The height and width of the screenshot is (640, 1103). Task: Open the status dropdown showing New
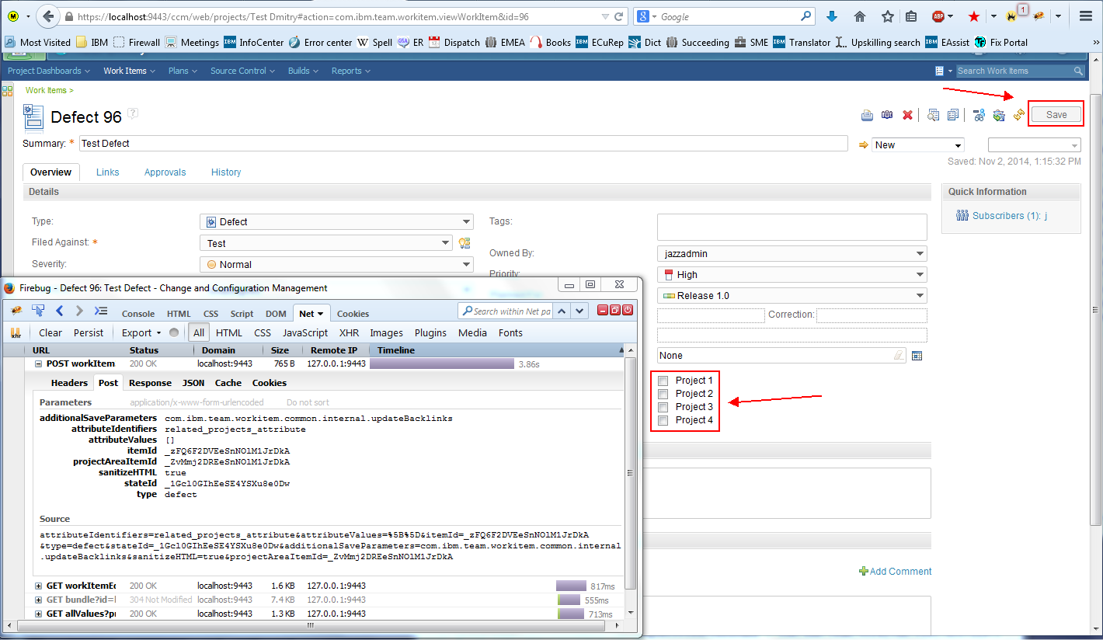(918, 144)
